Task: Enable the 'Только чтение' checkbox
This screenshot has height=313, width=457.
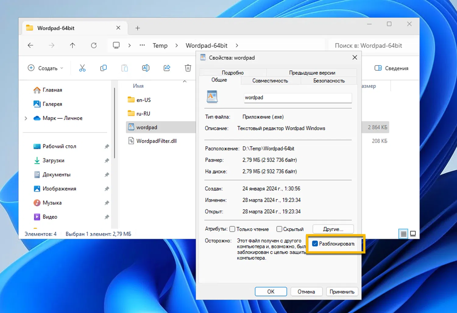Action: click(232, 229)
